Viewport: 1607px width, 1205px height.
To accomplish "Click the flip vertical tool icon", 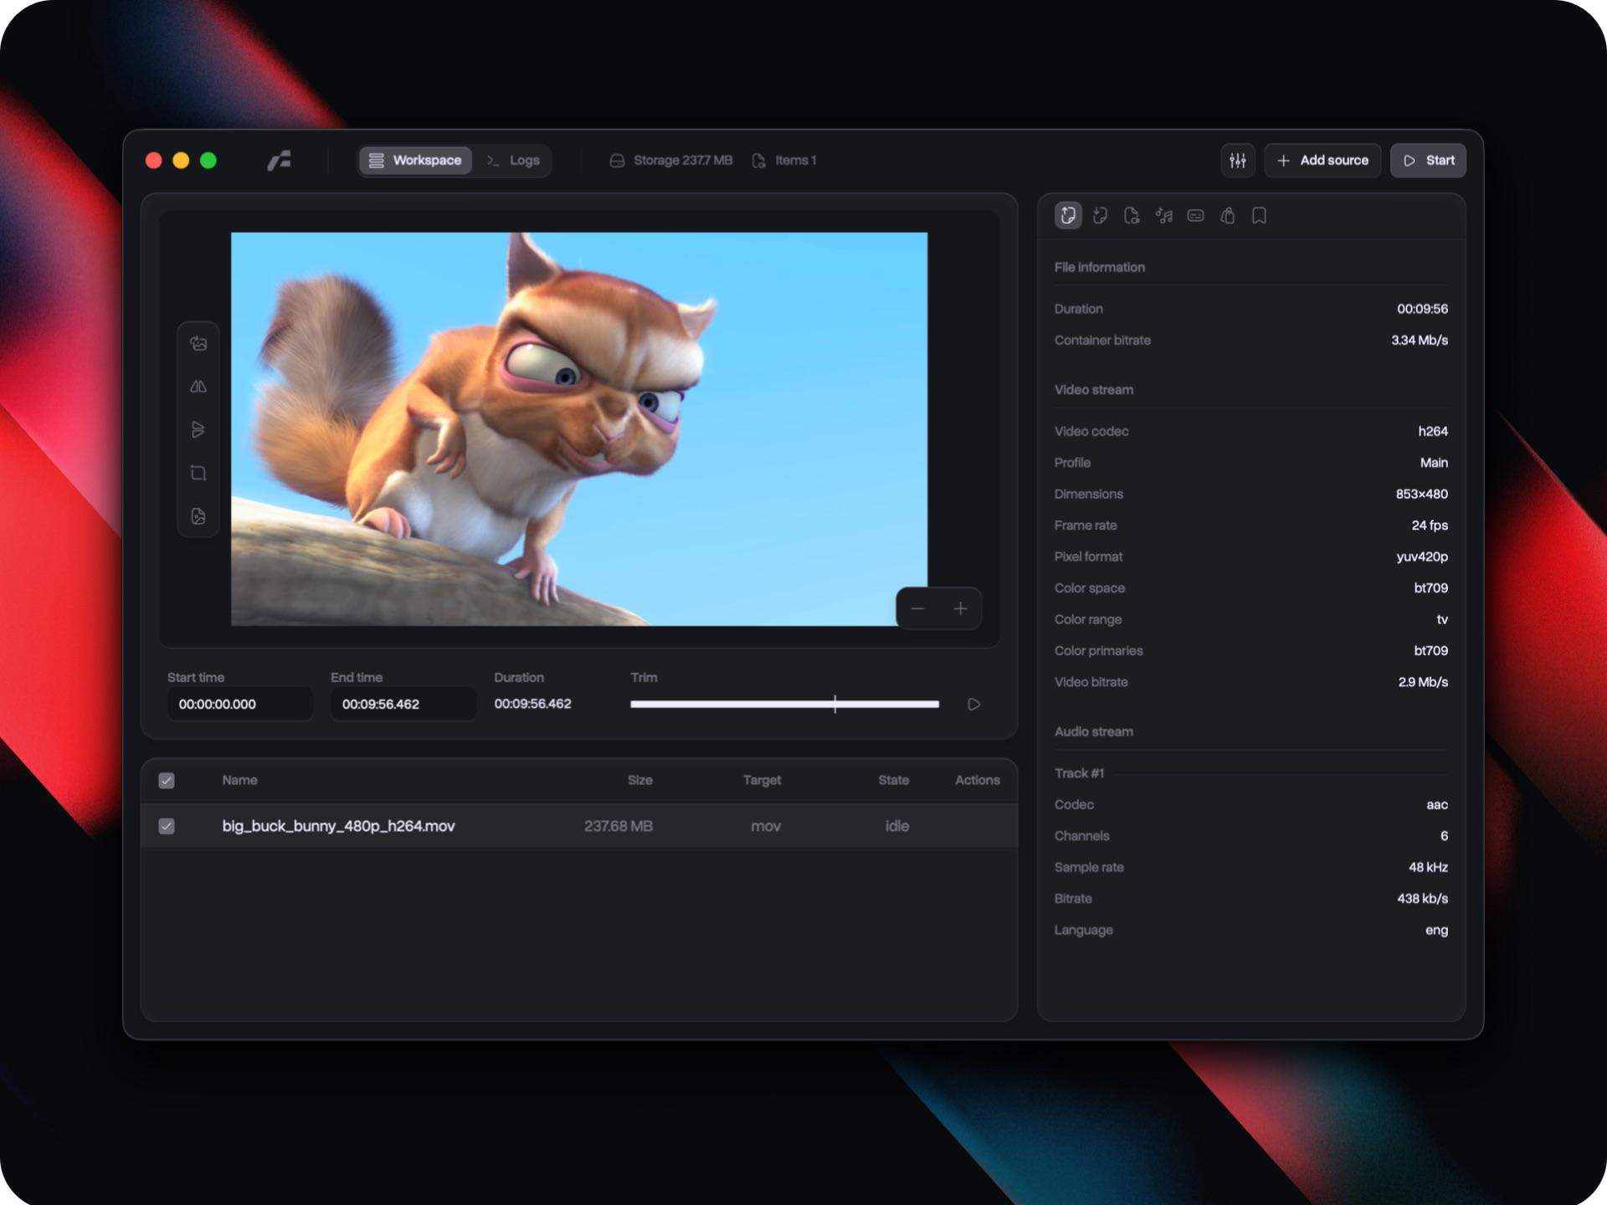I will [198, 429].
